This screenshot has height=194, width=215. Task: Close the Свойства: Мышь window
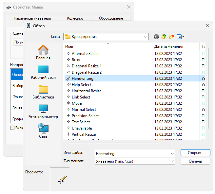coord(128,7)
